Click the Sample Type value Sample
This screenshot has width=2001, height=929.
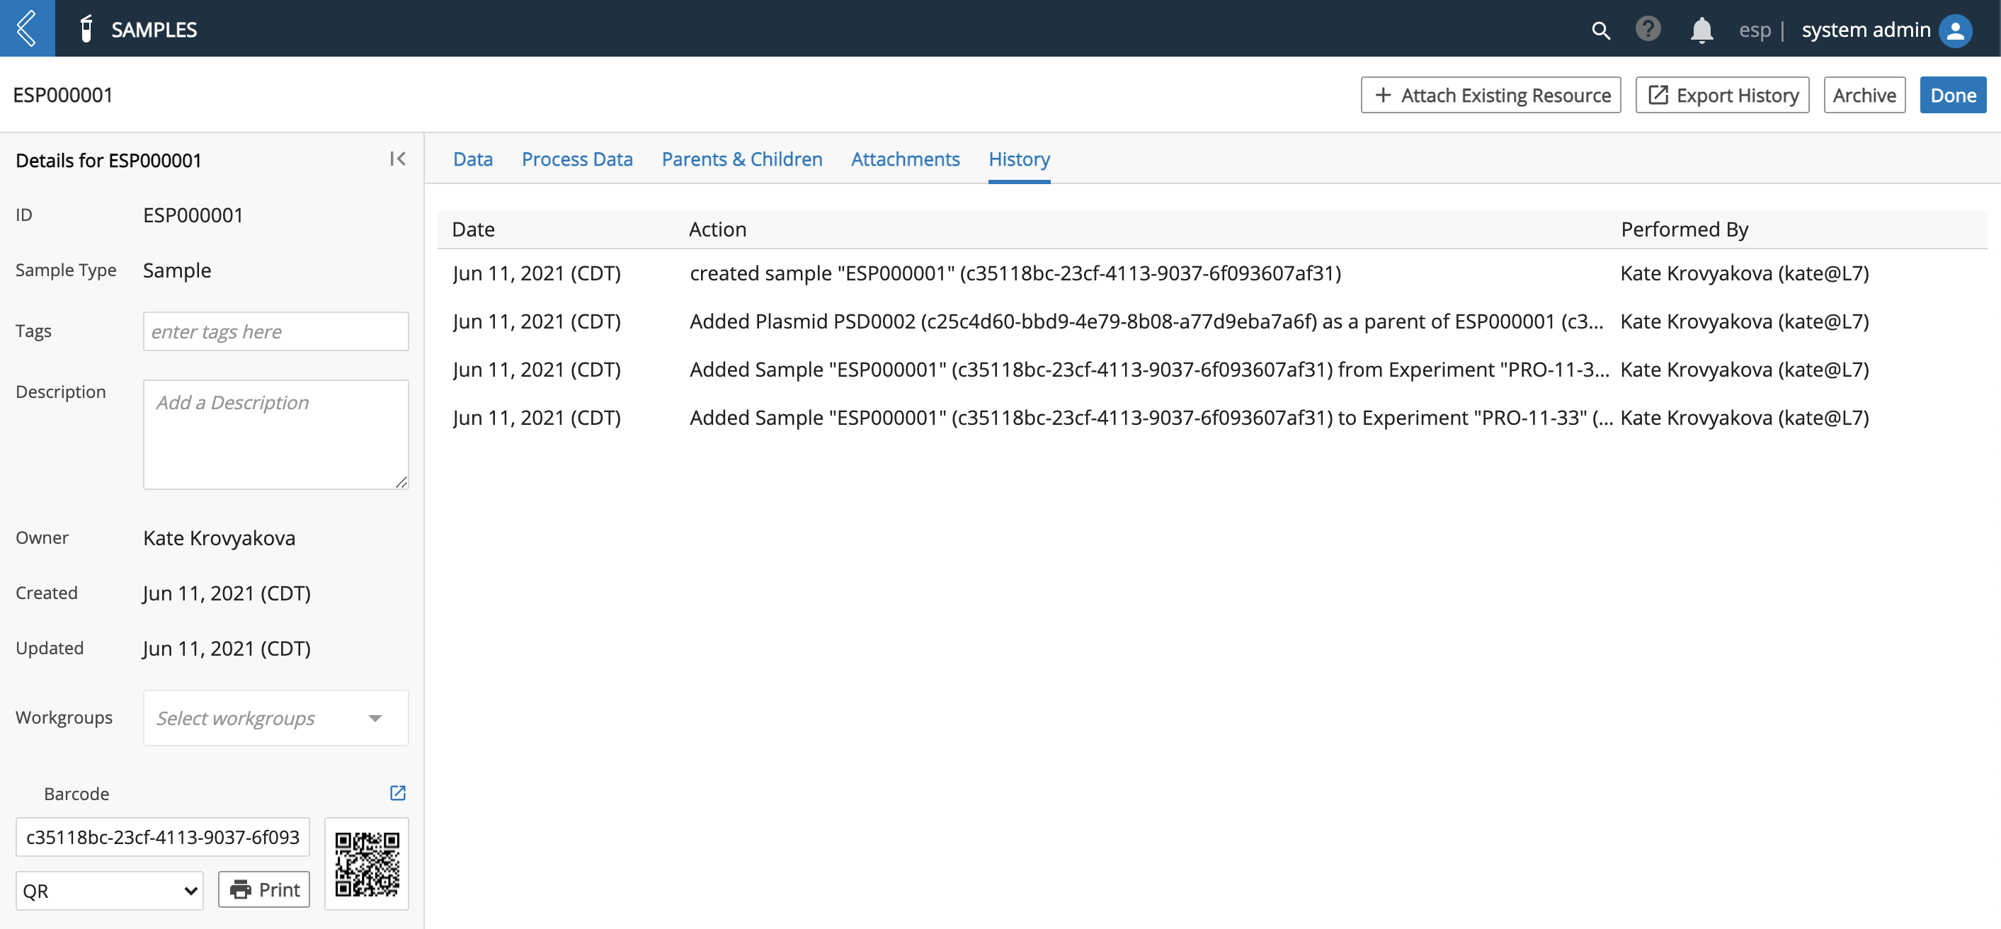click(x=177, y=270)
